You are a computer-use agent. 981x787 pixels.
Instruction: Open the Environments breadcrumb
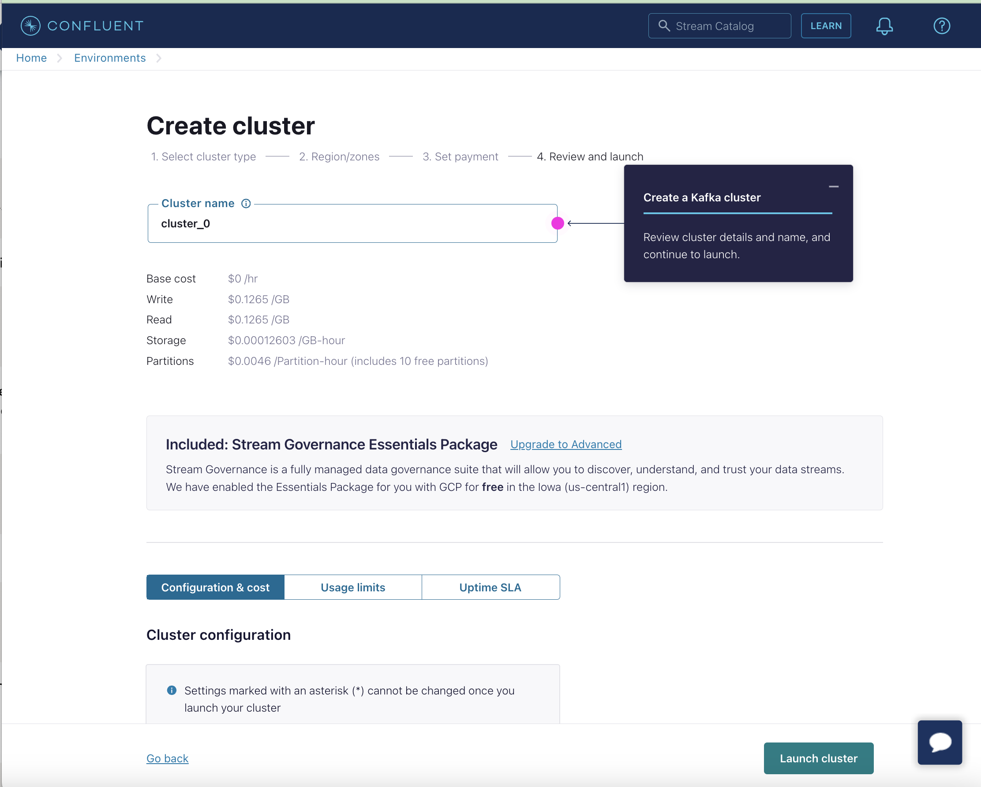coord(110,58)
